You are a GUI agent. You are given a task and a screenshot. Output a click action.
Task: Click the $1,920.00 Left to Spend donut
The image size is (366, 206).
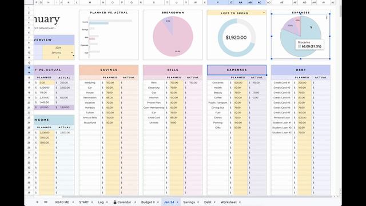pos(236,38)
